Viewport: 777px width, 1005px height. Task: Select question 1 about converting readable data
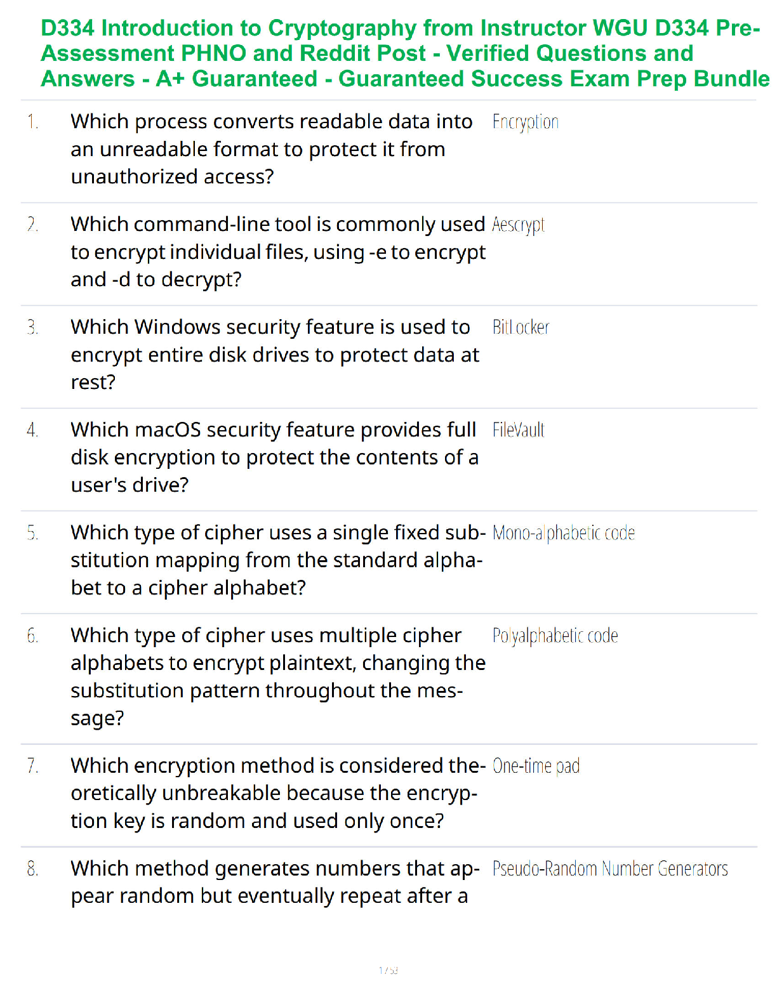point(272,149)
